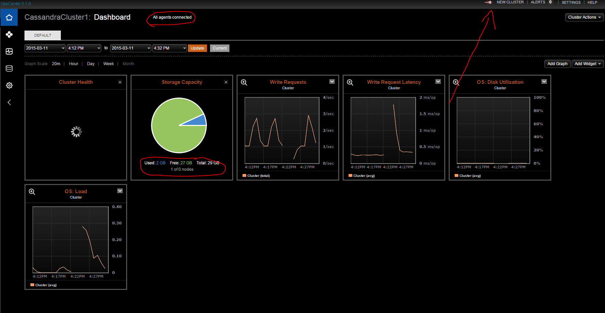
Task: Set graph scale to Week
Action: pos(108,64)
